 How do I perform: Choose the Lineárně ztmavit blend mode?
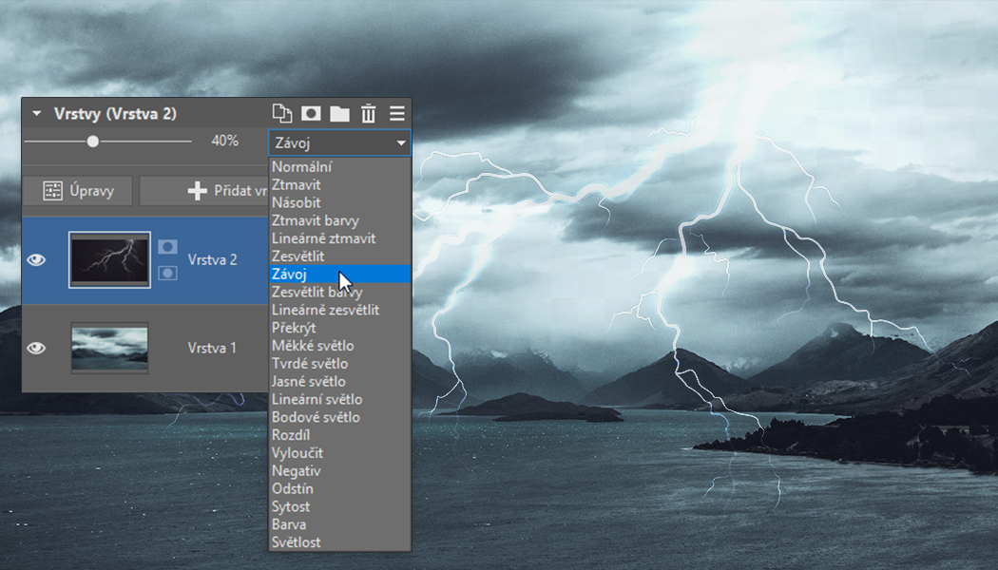coord(340,237)
